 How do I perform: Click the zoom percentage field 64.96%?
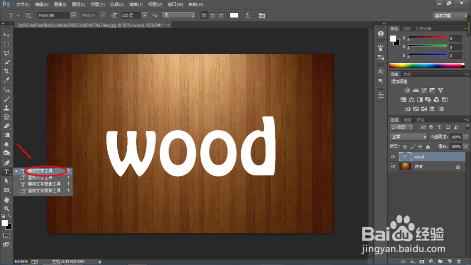point(21,262)
